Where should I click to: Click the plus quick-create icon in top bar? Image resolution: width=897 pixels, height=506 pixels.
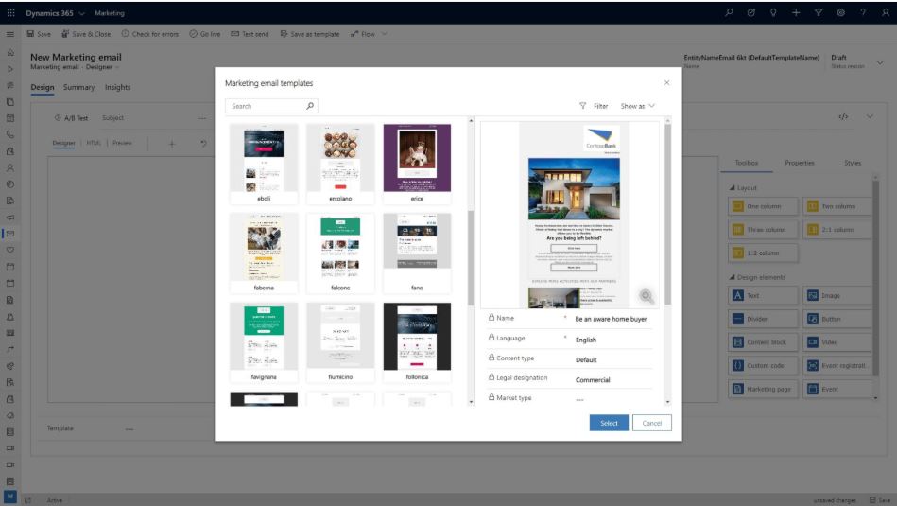click(796, 12)
